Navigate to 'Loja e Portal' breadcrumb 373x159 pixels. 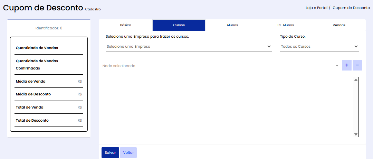point(316,8)
